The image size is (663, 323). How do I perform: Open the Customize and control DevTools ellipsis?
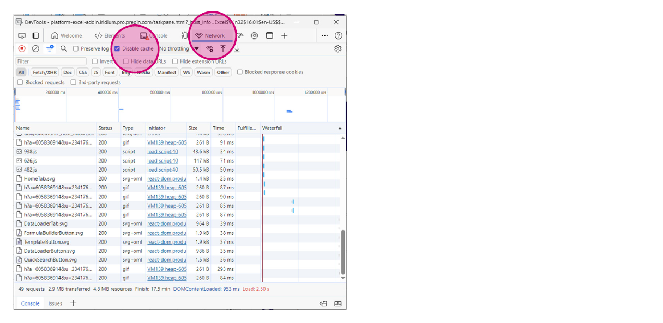[325, 35]
